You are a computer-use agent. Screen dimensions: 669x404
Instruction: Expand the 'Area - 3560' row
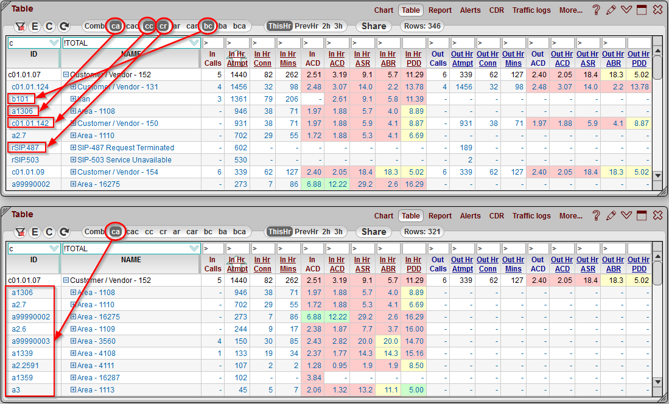coord(74,341)
